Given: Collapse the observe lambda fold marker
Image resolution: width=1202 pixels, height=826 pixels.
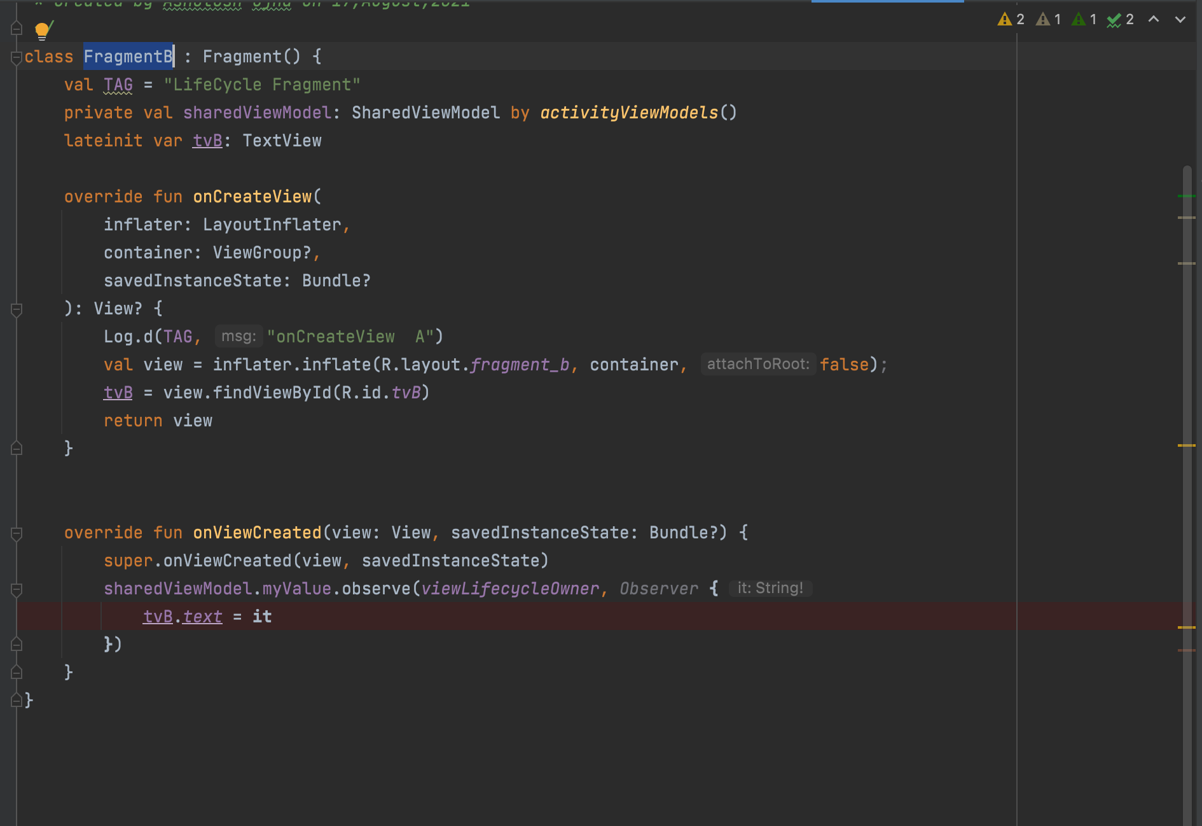Looking at the screenshot, I should [x=17, y=589].
